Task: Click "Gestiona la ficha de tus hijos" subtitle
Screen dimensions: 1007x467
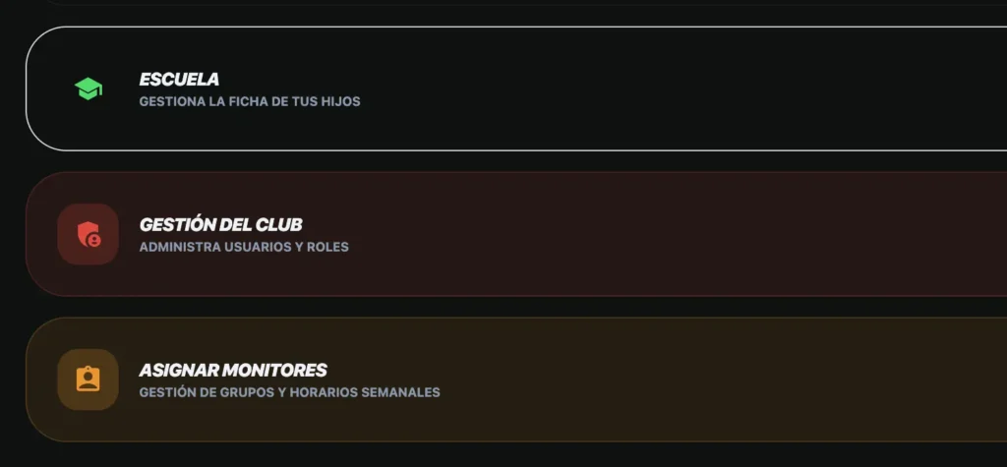Action: [x=250, y=101]
